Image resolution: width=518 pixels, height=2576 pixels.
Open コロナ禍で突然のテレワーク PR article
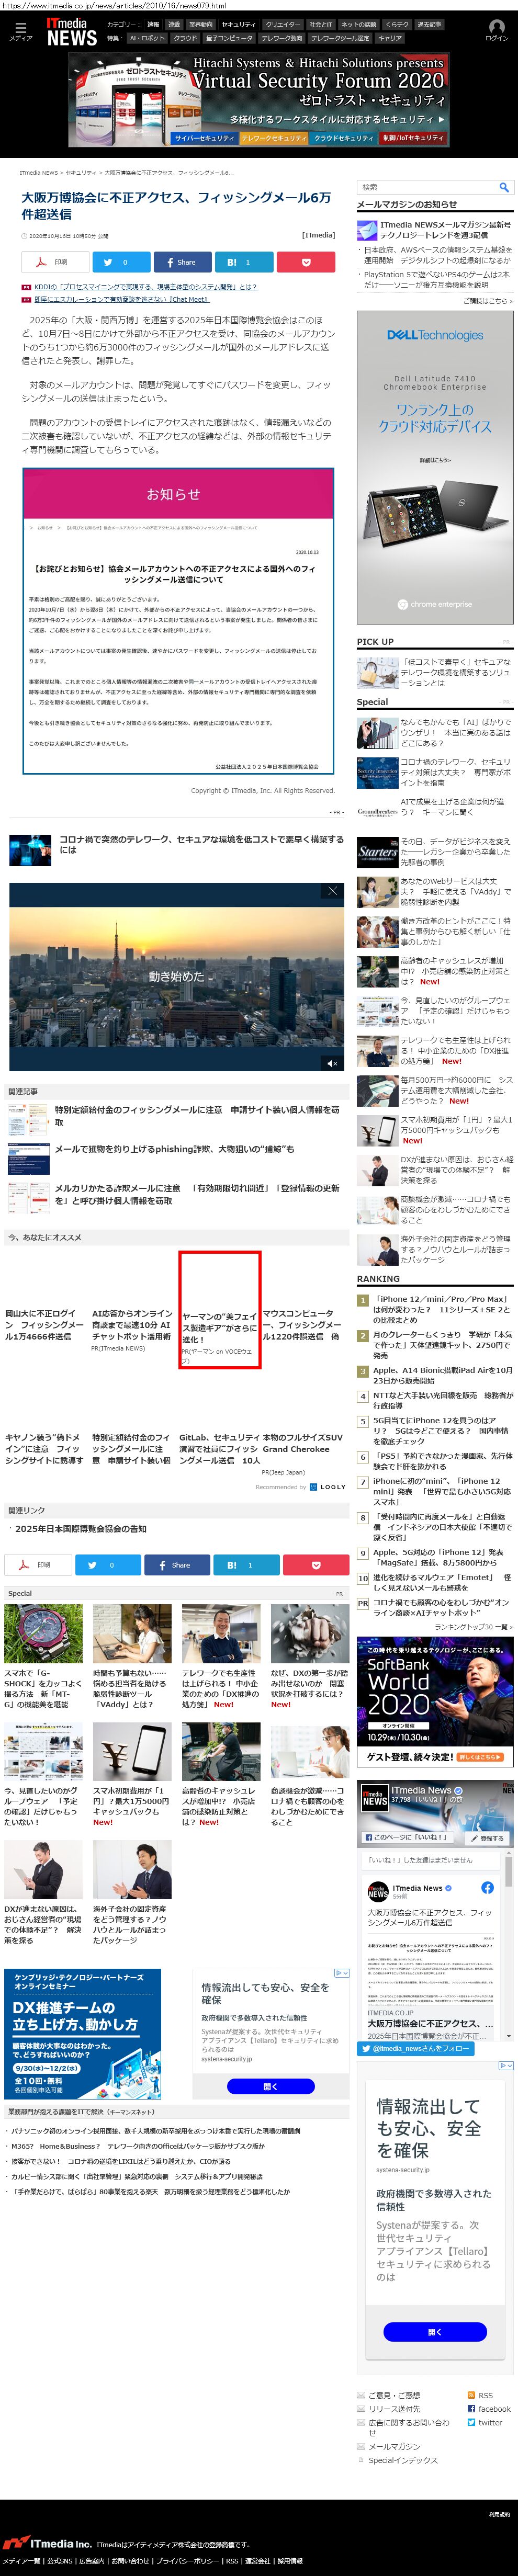tap(200, 845)
